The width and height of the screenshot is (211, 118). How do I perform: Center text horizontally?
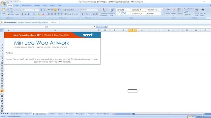[x=52, y=14]
